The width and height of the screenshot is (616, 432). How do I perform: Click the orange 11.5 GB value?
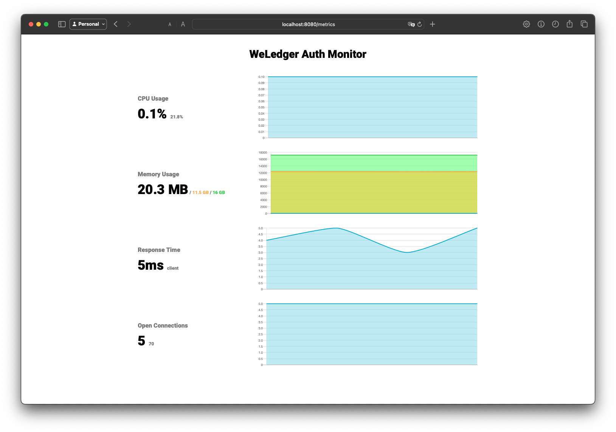tap(200, 193)
